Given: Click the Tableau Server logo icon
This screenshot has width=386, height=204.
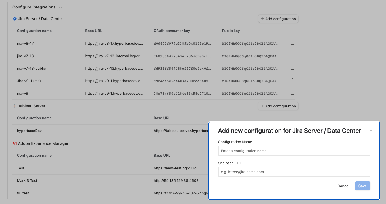Looking at the screenshot, I should point(15,106).
